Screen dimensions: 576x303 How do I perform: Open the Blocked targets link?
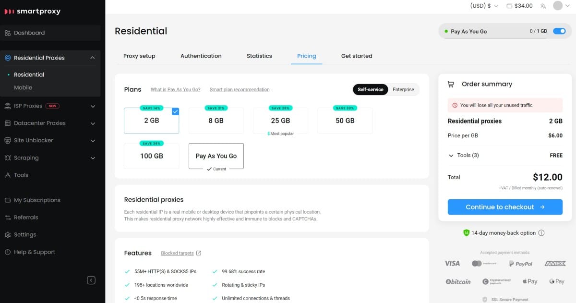pos(177,253)
